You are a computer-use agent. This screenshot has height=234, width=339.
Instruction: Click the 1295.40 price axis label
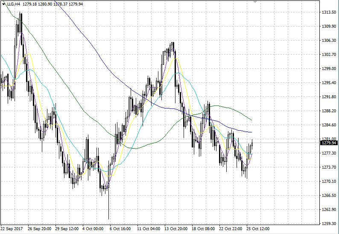tap(329, 82)
